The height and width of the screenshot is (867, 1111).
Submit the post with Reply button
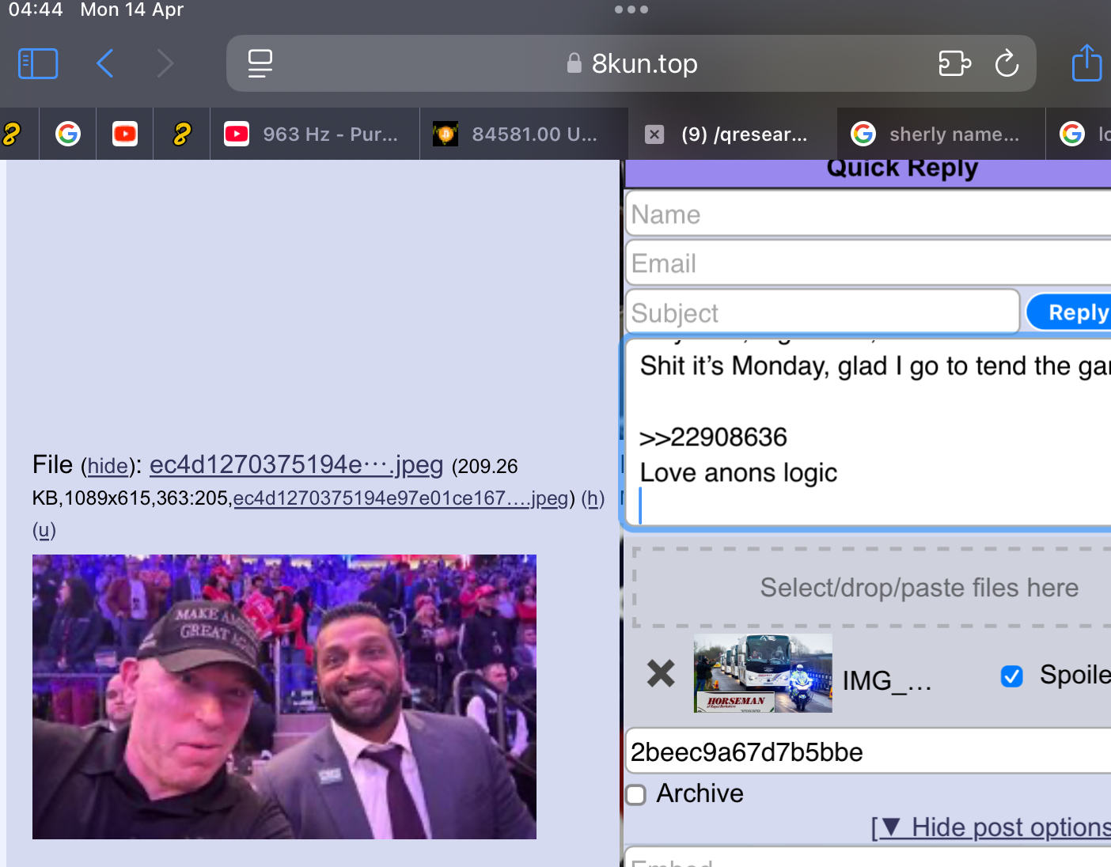pos(1070,312)
